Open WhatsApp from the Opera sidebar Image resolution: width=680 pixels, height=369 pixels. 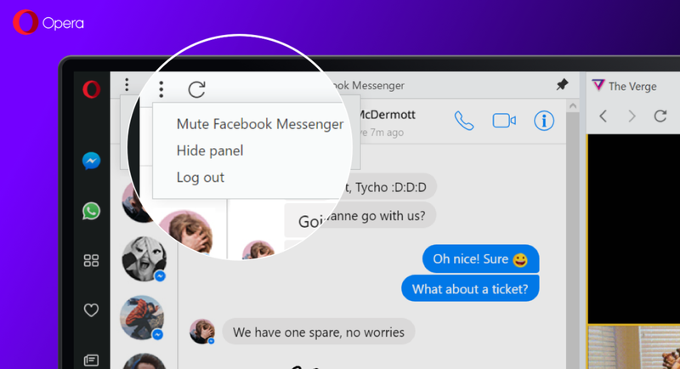(91, 211)
